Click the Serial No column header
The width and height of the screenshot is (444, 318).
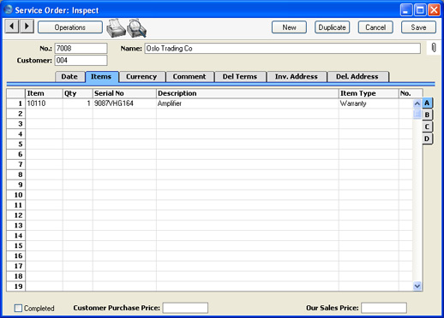[x=124, y=93]
